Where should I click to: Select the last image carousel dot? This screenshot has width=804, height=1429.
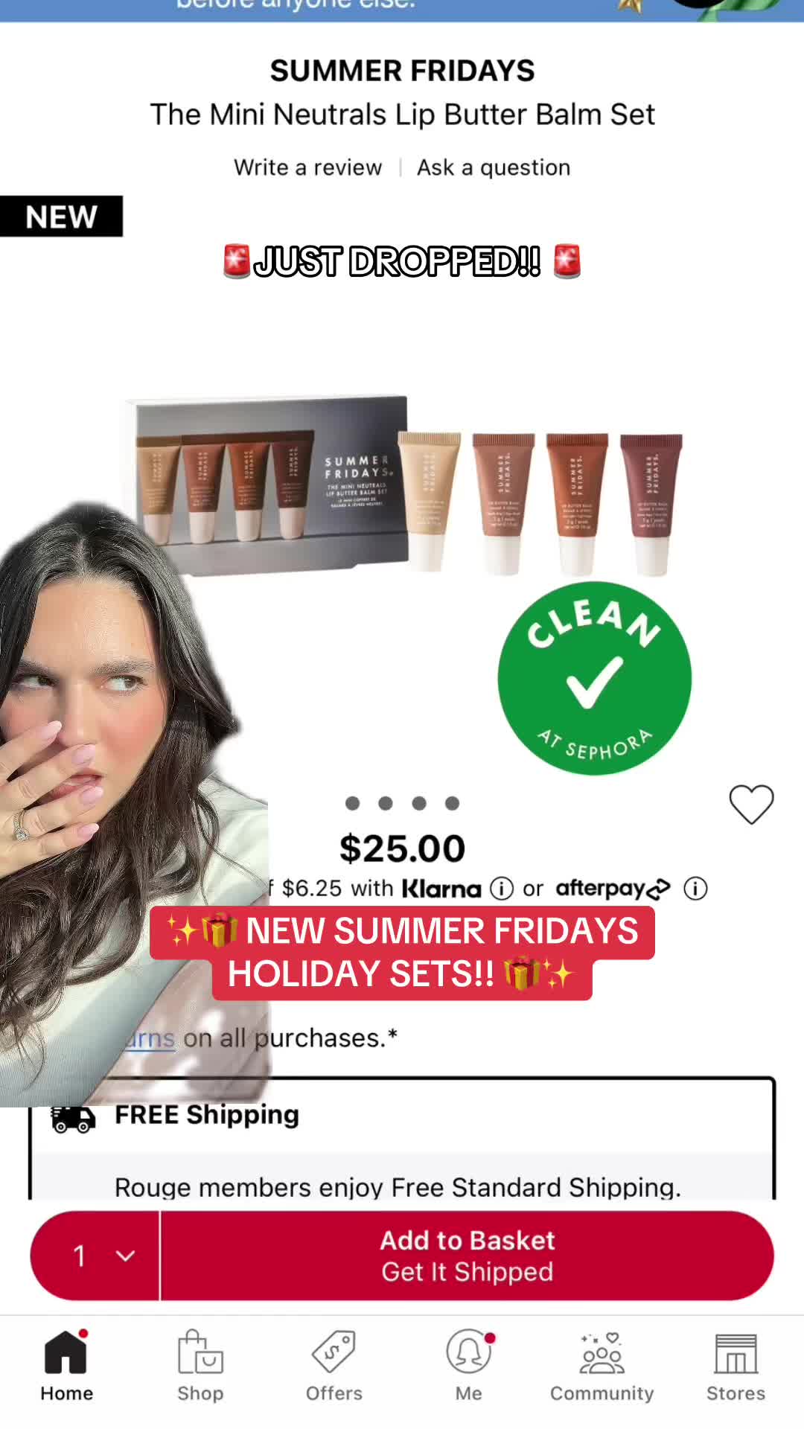tap(452, 803)
